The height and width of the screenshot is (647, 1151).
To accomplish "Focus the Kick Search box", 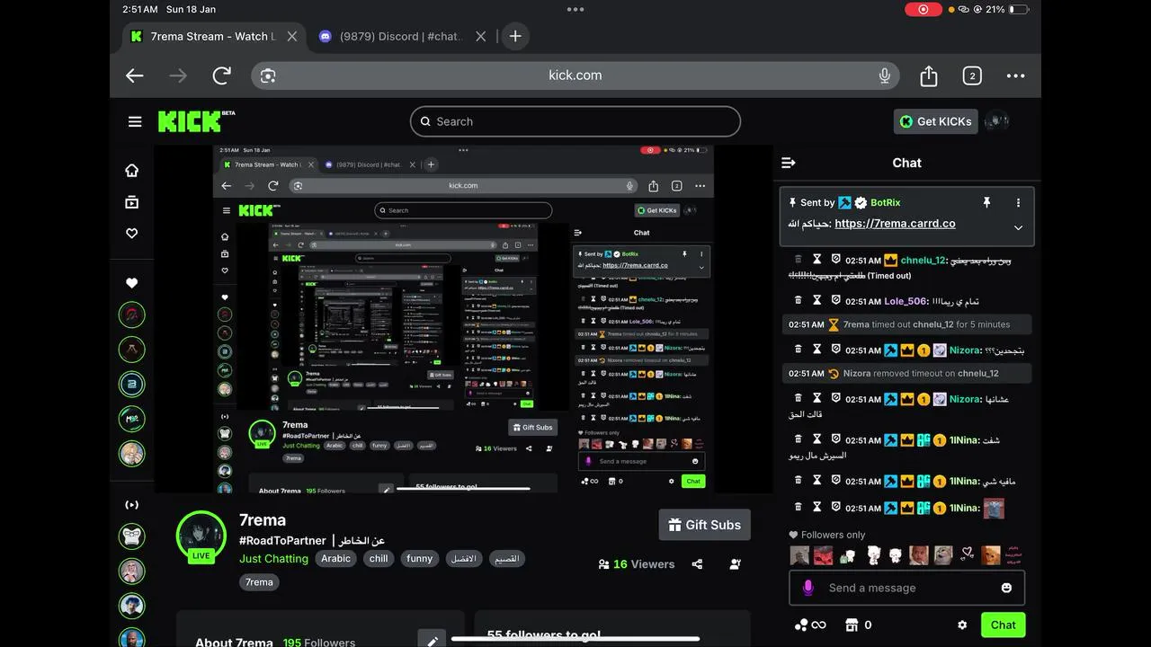I will (x=575, y=121).
